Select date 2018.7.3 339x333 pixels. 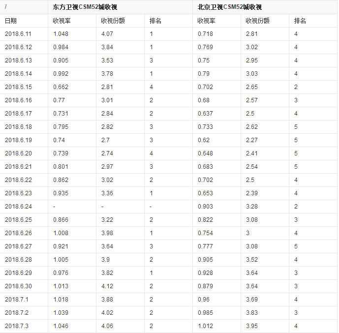click(17, 326)
